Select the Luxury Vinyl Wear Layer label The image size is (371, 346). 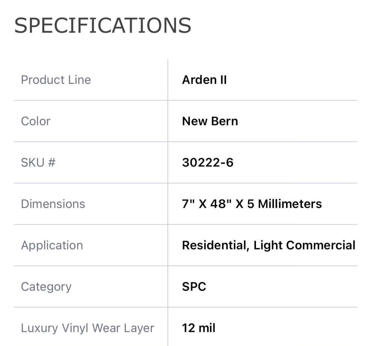(87, 328)
